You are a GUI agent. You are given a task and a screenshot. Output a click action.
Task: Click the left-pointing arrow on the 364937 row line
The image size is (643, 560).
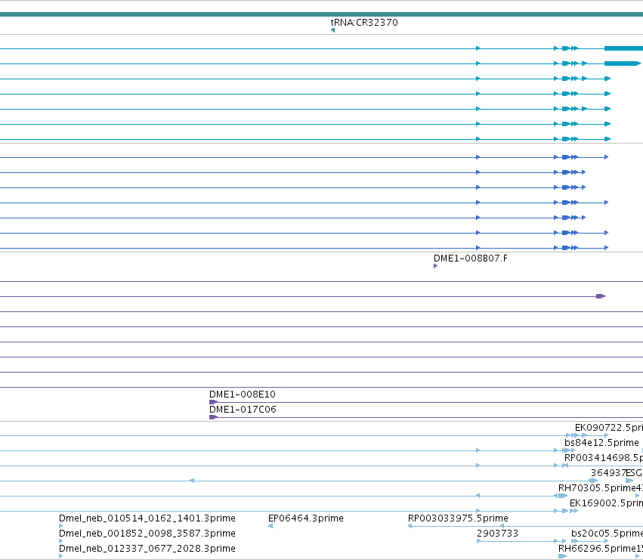coord(191,481)
